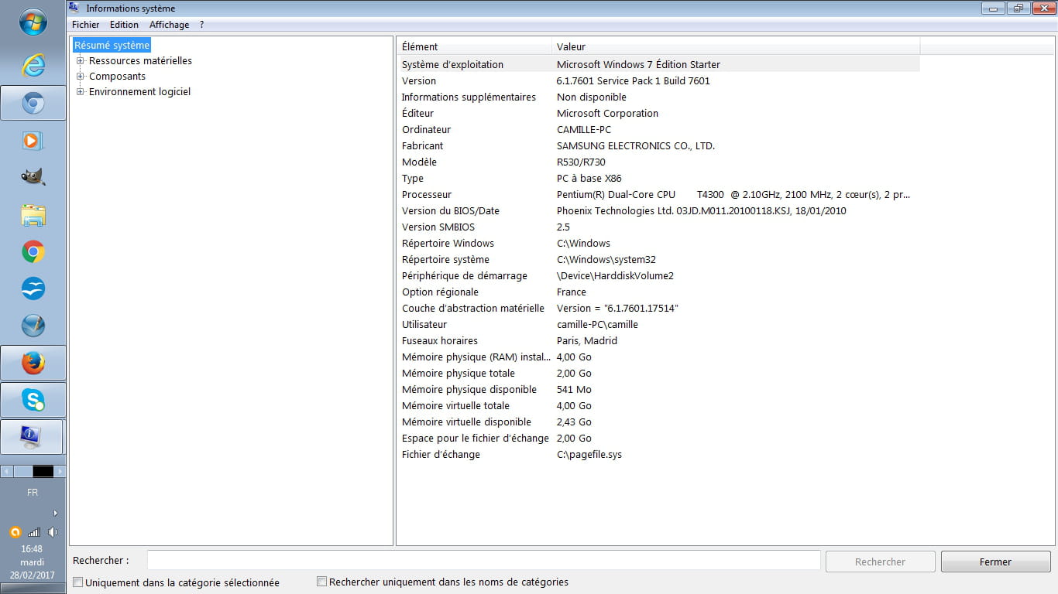Switch to the Firefox taskbar window
Screen dimensions: 1058x594
coord(33,363)
